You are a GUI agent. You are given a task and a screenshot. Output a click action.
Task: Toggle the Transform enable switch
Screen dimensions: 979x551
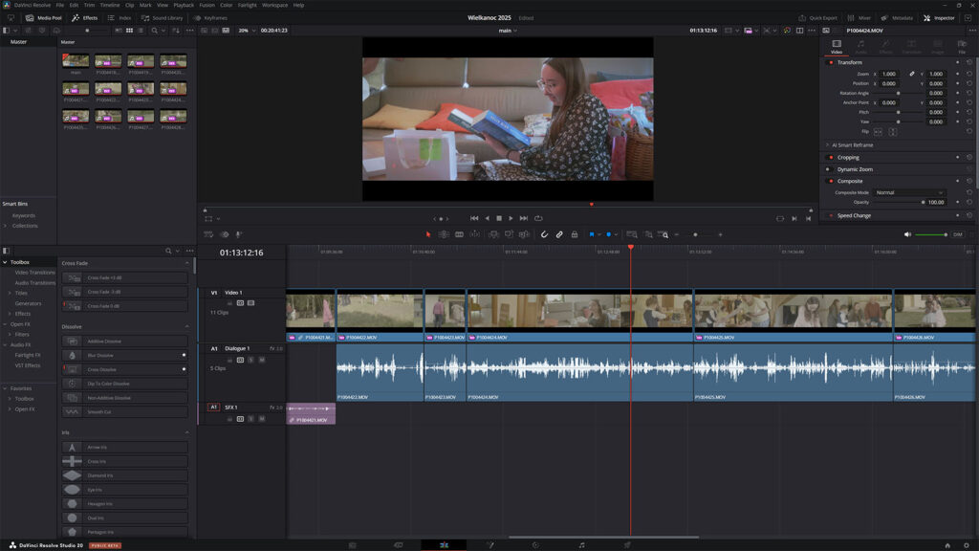[831, 62]
